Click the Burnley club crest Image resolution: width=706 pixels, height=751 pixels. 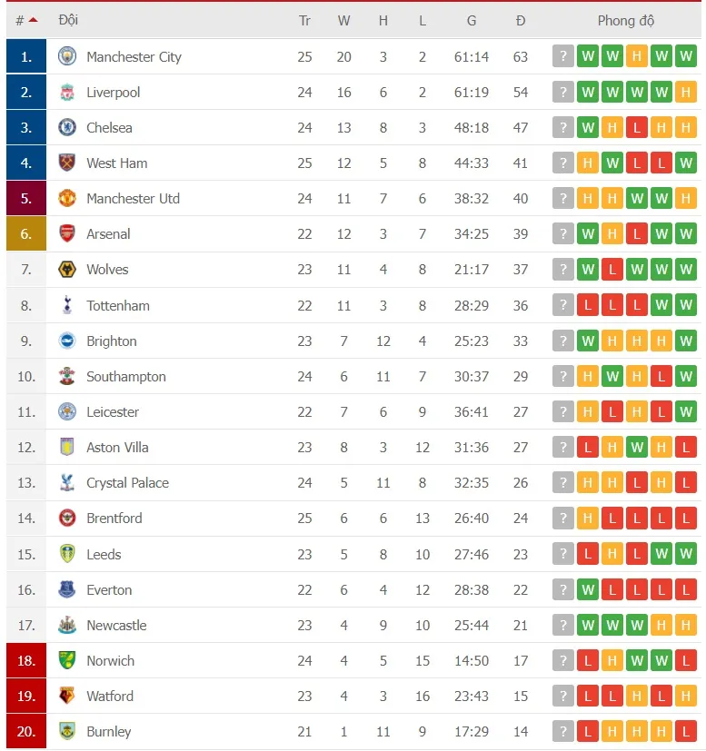tap(65, 731)
